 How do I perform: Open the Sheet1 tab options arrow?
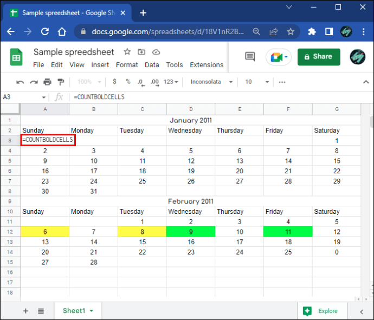[x=92, y=311]
